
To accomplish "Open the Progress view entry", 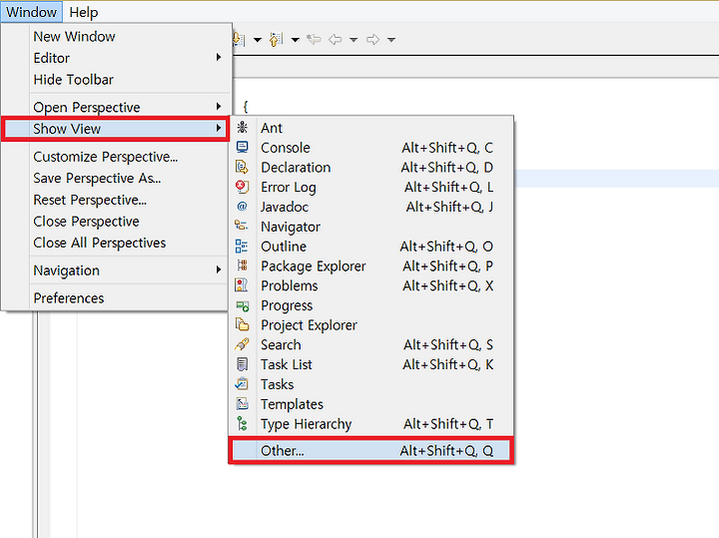I will pyautogui.click(x=370, y=305).
